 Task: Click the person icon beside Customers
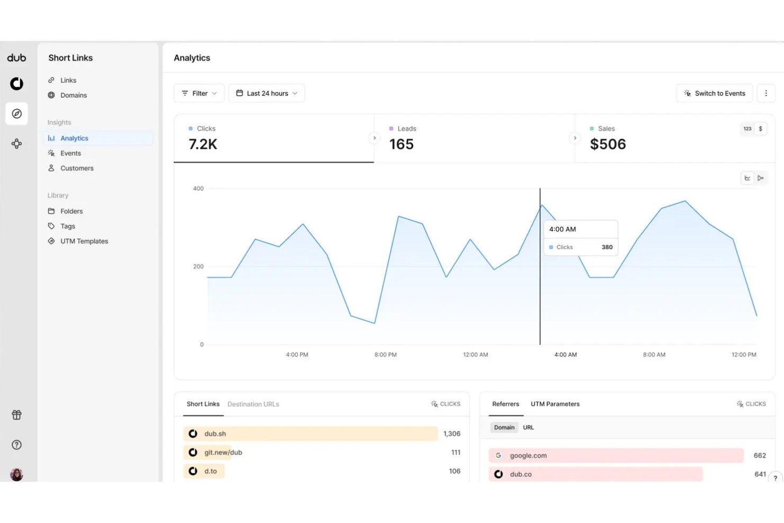click(x=51, y=168)
